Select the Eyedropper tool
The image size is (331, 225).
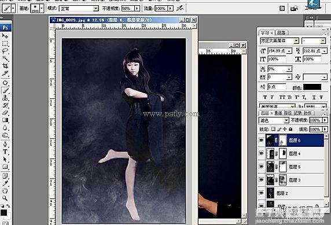(x=5, y=183)
